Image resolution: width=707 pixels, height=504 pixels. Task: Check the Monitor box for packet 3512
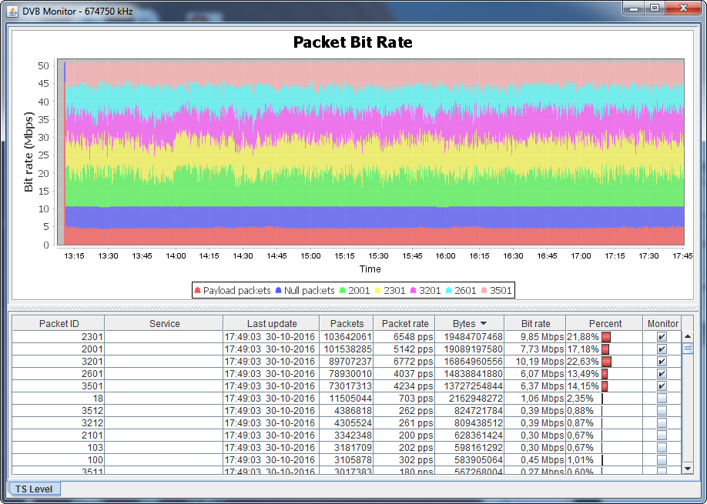pyautogui.click(x=662, y=411)
